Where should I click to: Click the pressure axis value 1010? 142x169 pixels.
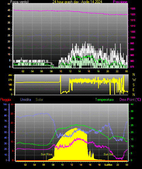pyautogui.click(x=133, y=26)
